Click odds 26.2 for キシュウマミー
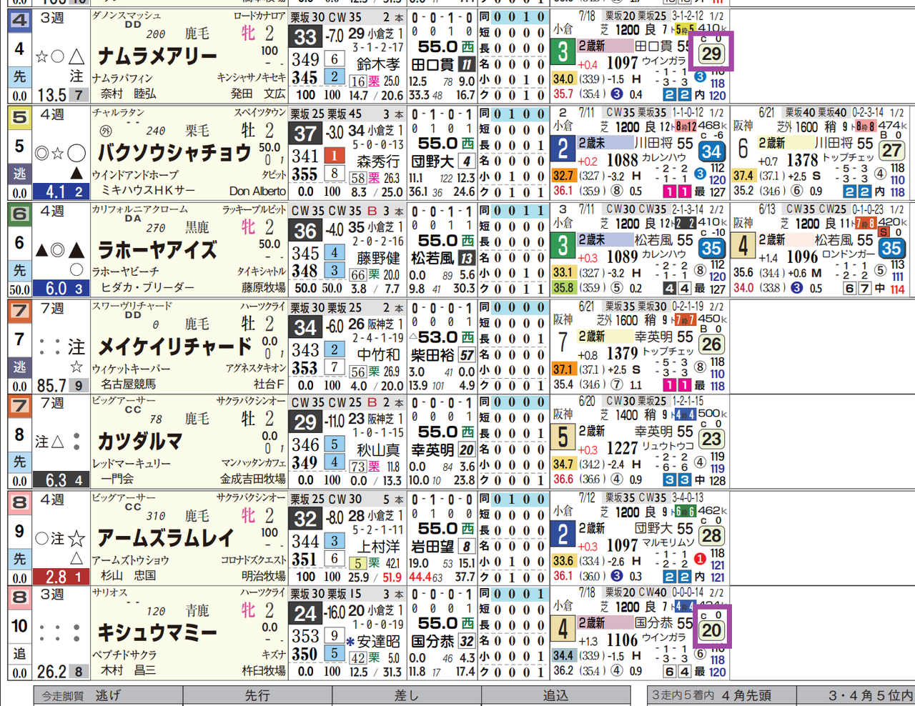Screen dimensions: 915x706 pos(51,672)
